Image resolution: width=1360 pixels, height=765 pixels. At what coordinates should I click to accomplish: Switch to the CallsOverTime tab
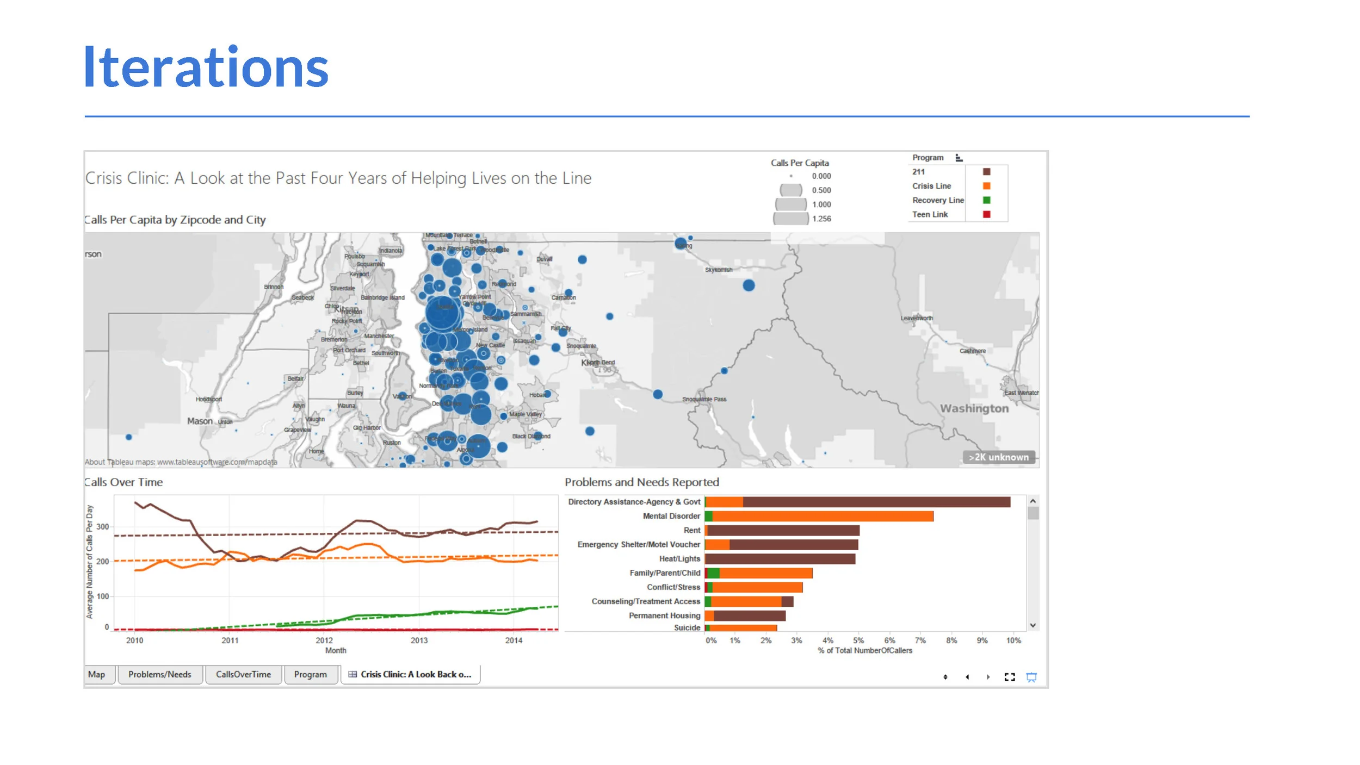(243, 674)
